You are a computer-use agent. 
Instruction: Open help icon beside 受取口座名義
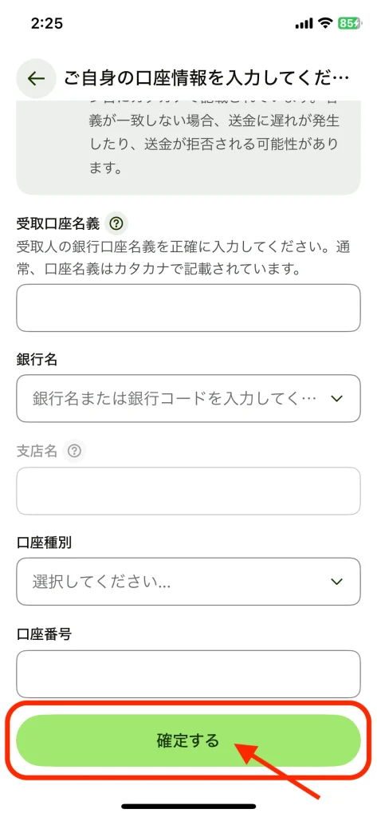coord(116,224)
